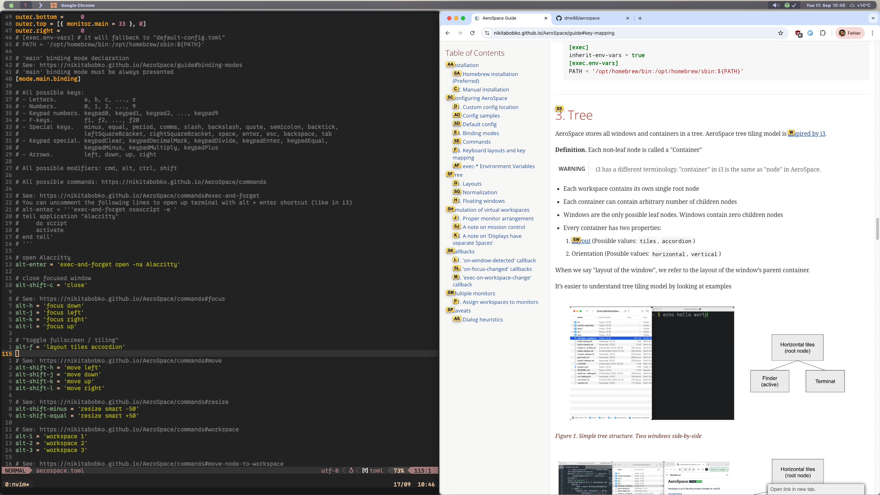Image resolution: width=880 pixels, height=495 pixels.
Task: Open Manual installation contents link
Action: 481,89
